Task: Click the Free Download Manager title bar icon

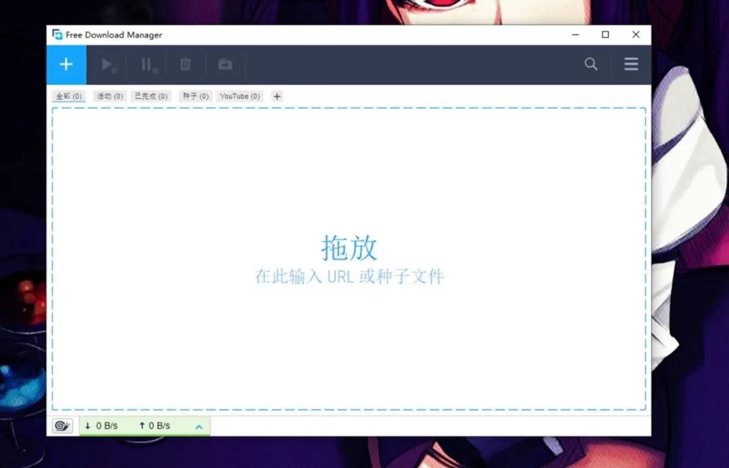Action: [57, 35]
